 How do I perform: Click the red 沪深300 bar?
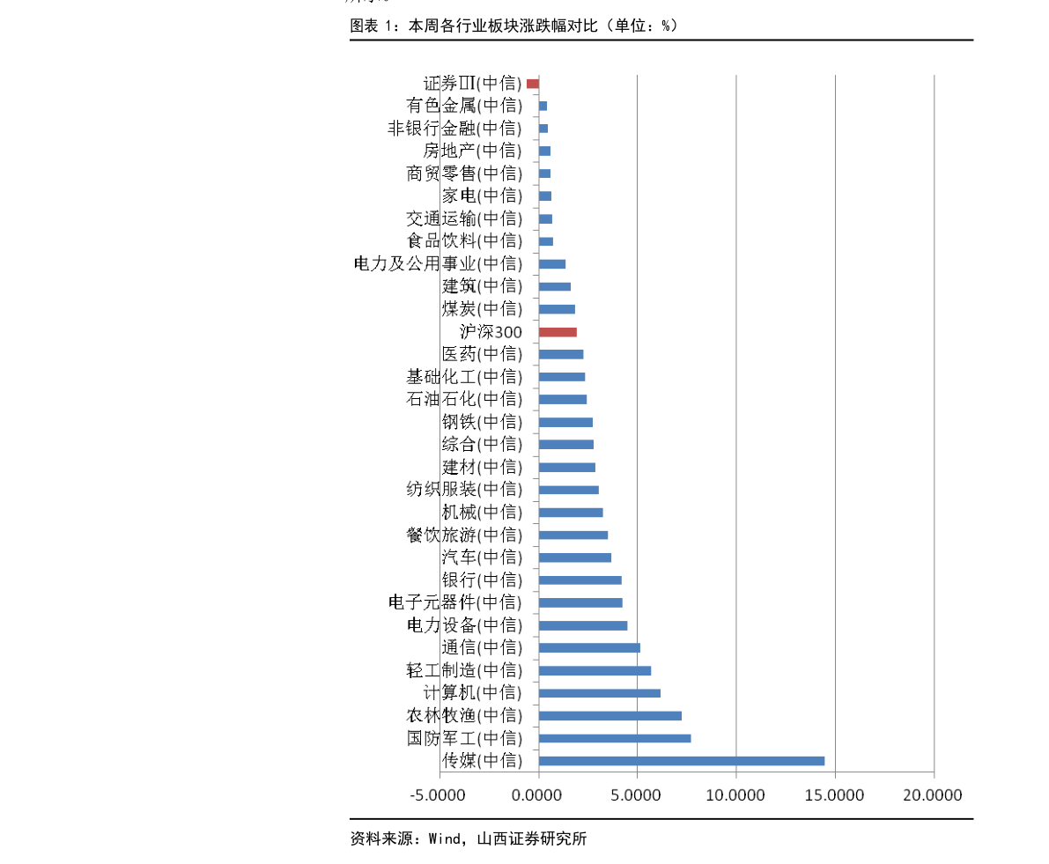click(555, 331)
